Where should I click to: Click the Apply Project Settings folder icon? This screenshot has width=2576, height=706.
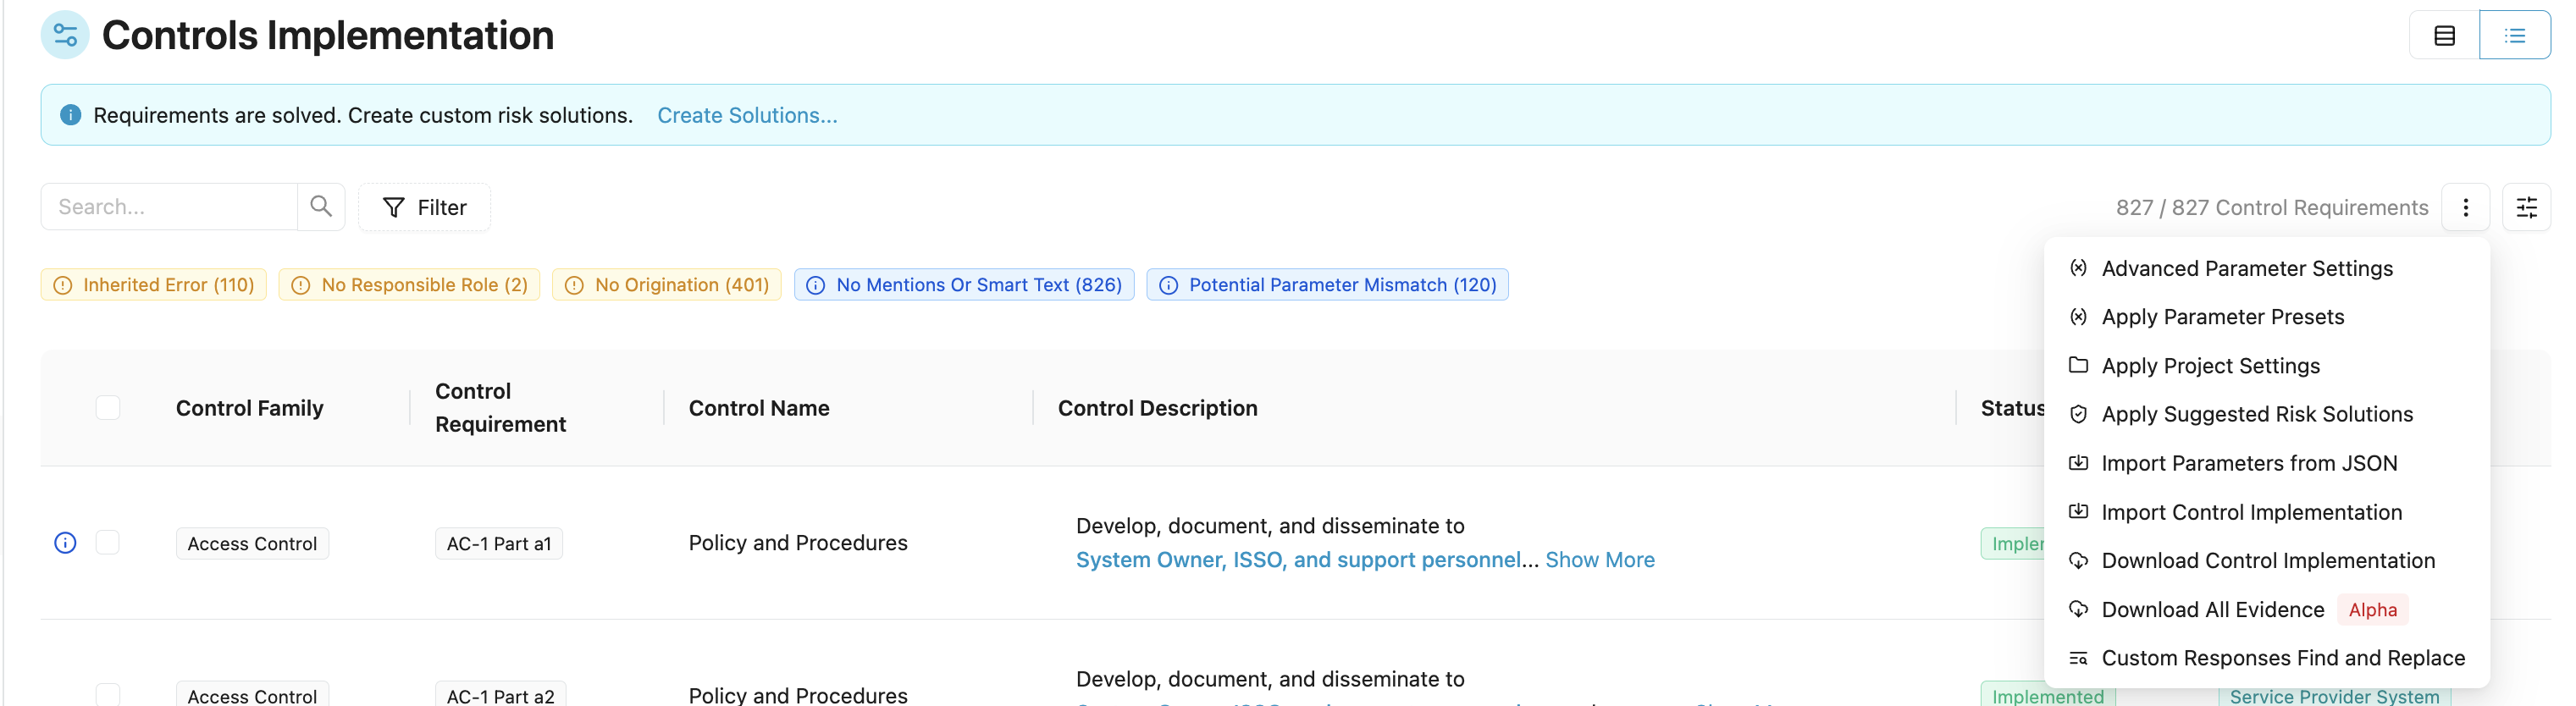[x=2078, y=365]
